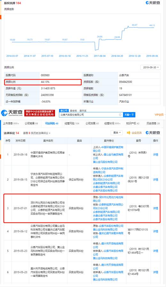Image resolution: width=166 pixels, height=287 pixels.
Task: Click the 发布日期 column header
Action: [20, 141]
